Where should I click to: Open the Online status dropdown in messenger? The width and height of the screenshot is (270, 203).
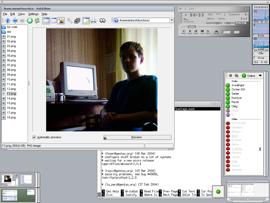pyautogui.click(x=260, y=76)
